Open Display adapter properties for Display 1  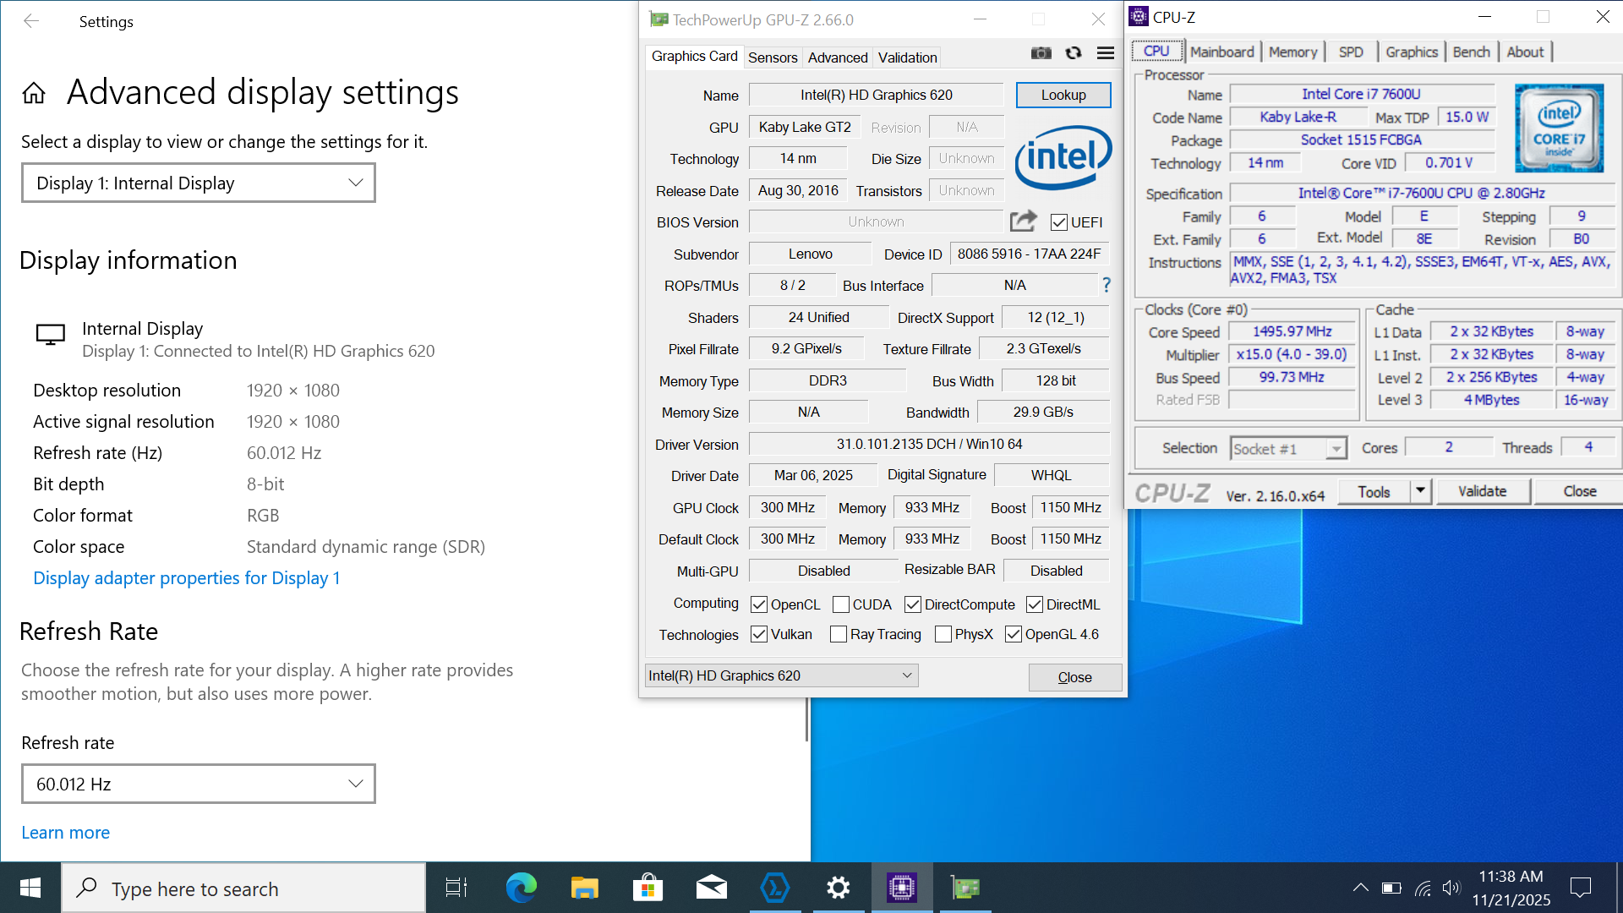click(x=186, y=578)
